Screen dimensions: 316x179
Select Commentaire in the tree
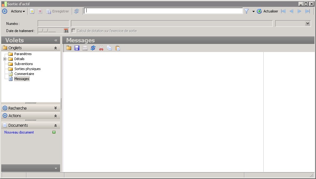pos(24,74)
